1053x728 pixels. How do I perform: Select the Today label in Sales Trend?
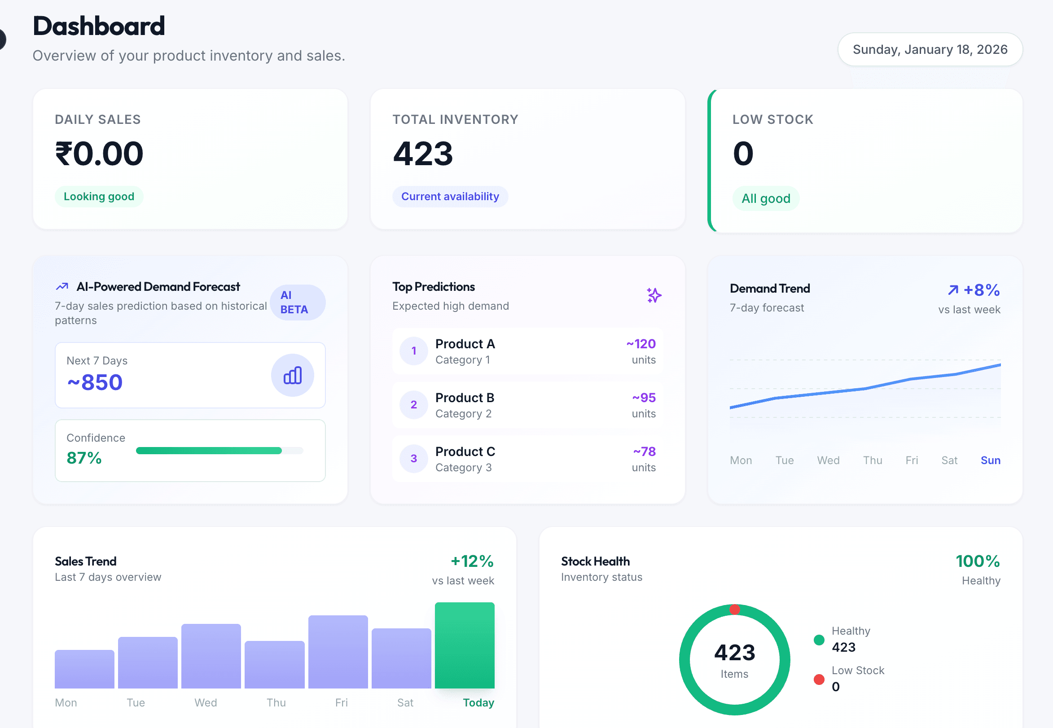tap(478, 702)
